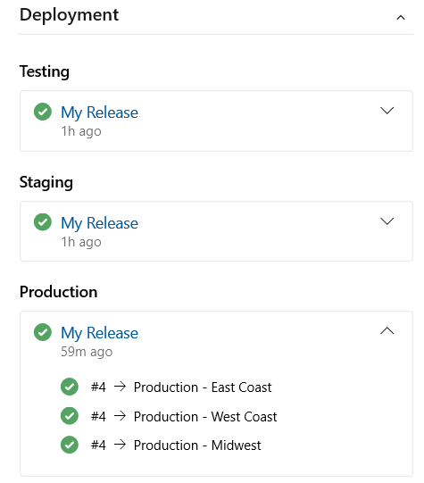Viewport: 424px width, 483px height.
Task: Click the Production stage heading
Action: coord(59,292)
